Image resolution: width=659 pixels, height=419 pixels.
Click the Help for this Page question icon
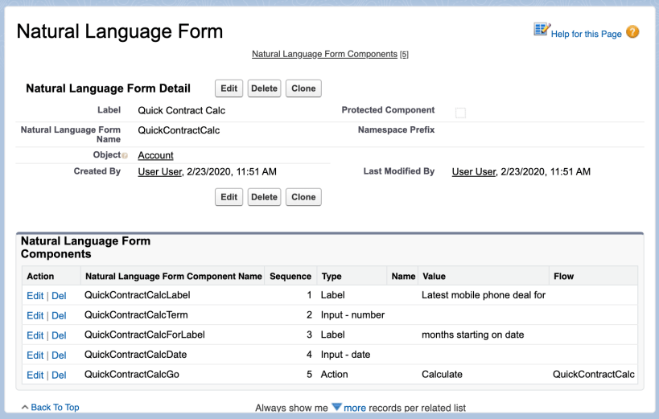pos(632,33)
